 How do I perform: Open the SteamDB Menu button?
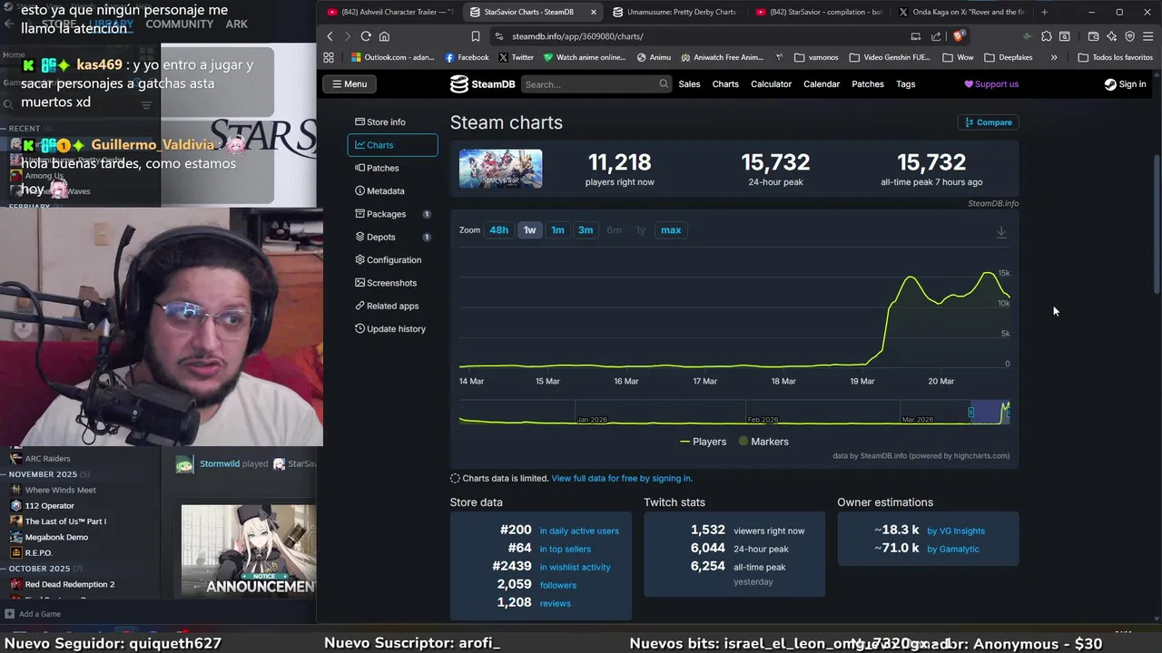pyautogui.click(x=350, y=84)
